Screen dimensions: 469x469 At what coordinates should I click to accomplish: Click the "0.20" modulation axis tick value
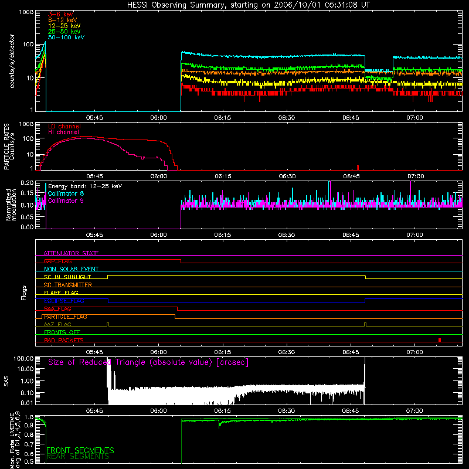(x=27, y=183)
